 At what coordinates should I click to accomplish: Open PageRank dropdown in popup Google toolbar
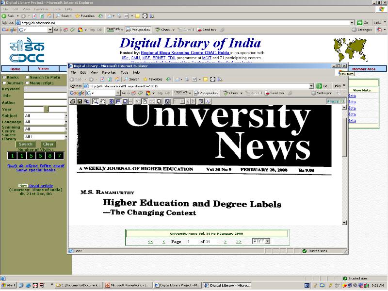(190, 93)
